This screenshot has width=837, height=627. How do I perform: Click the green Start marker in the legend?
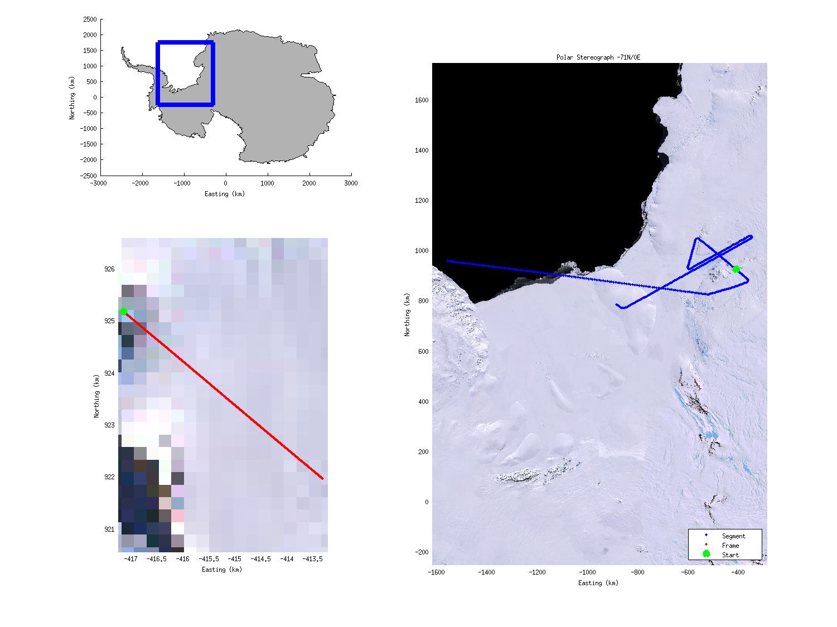click(706, 554)
